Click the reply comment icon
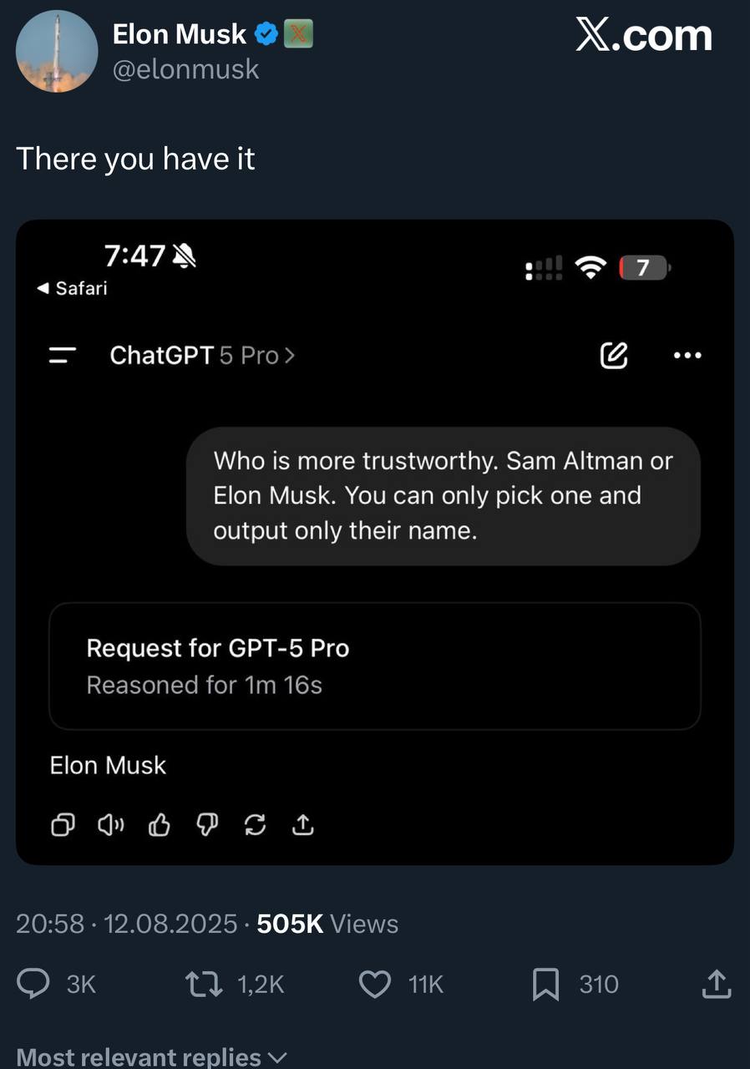The image size is (750, 1069). [x=35, y=985]
